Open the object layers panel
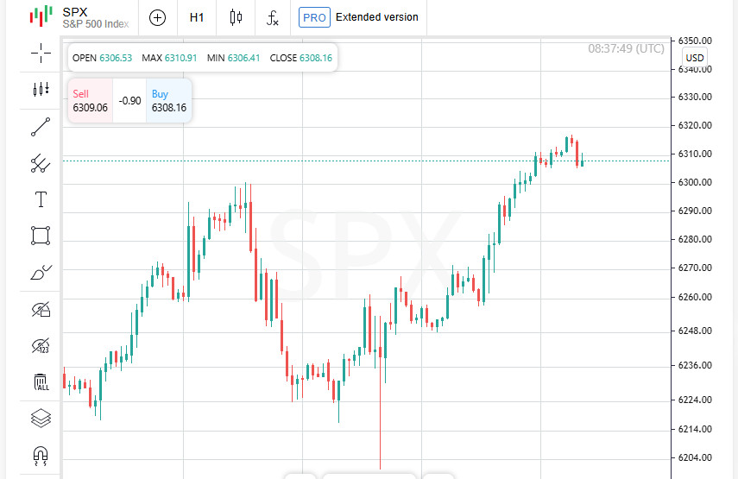738x479 pixels. (41, 419)
